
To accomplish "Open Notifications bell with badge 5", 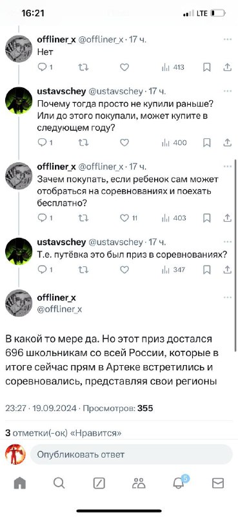I will tap(179, 481).
